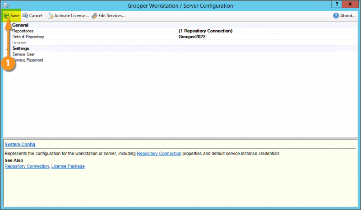Open the License Package link
The image size is (361, 210).
tap(68, 166)
